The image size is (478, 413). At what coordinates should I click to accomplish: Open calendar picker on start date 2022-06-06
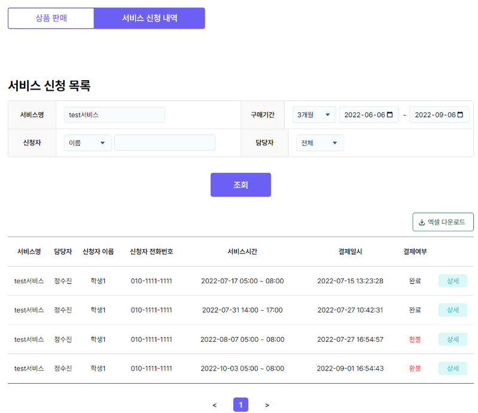(x=390, y=115)
